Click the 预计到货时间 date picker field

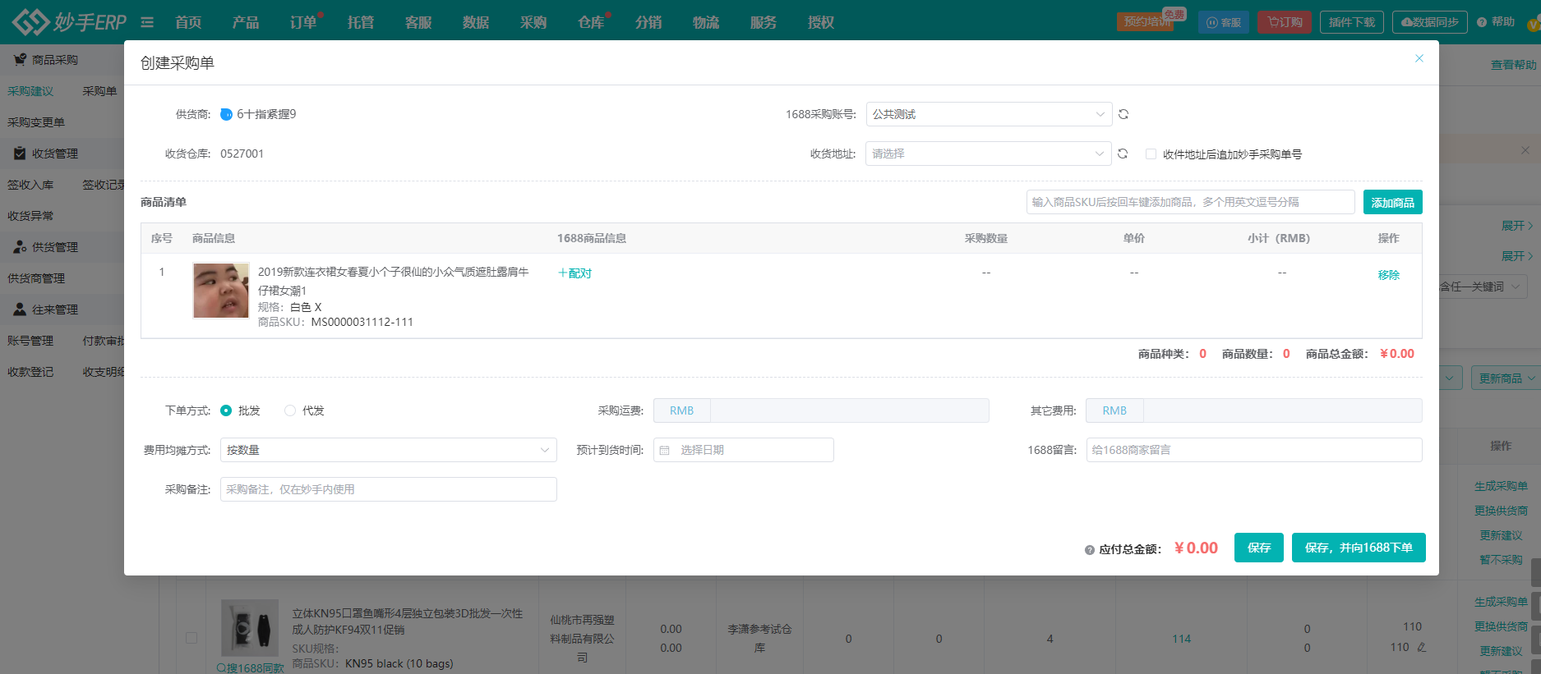[743, 450]
